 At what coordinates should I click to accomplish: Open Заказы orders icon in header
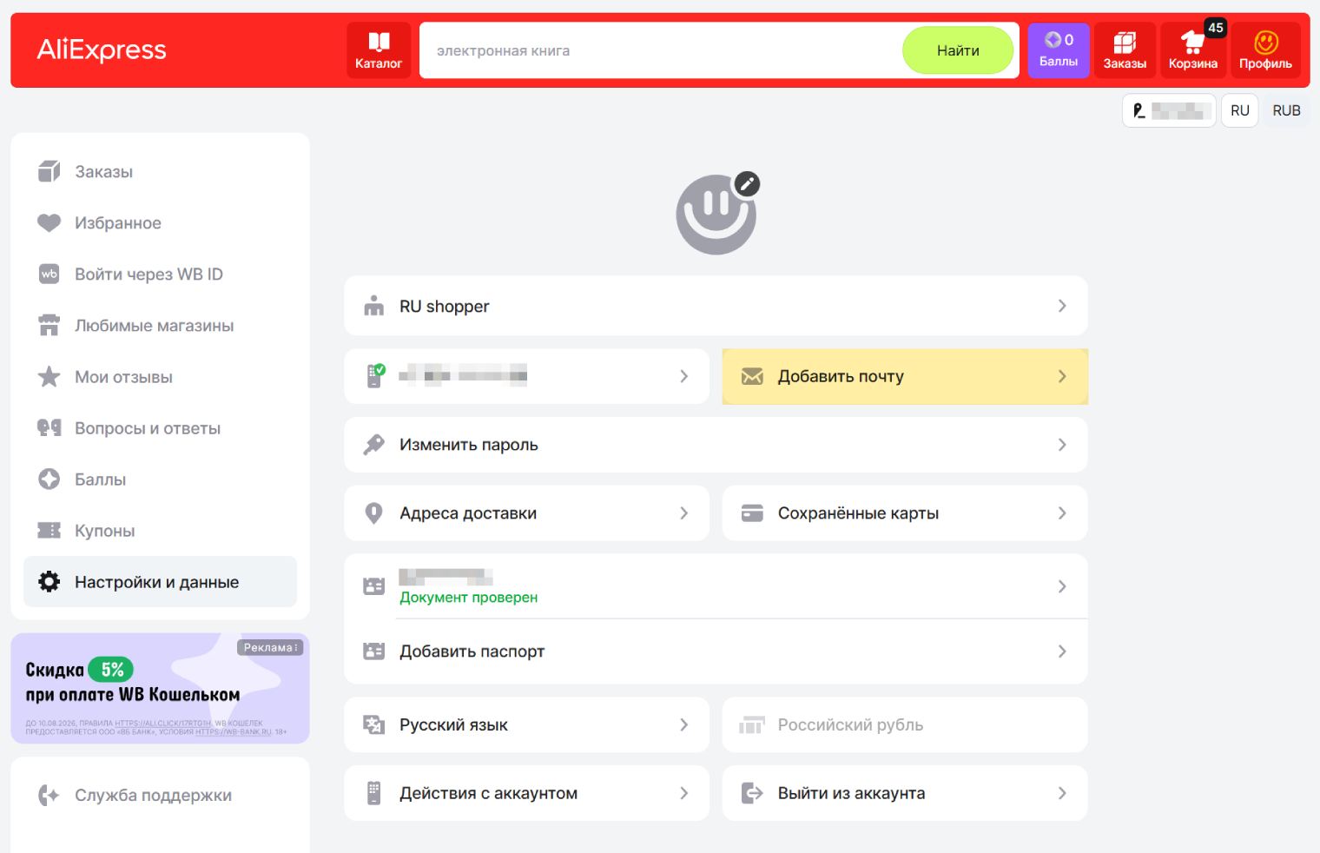[x=1125, y=50]
